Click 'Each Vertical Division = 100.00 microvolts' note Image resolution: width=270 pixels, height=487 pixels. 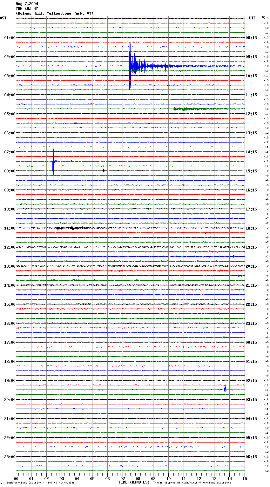(41, 483)
